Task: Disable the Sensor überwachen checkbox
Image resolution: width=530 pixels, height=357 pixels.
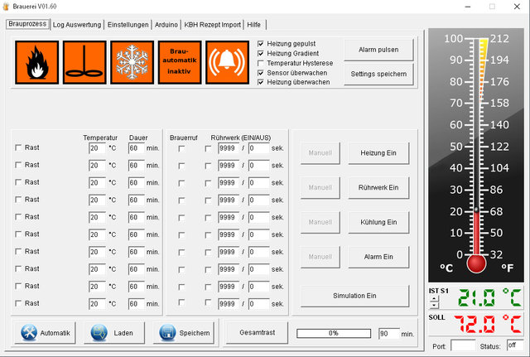Action: 262,73
